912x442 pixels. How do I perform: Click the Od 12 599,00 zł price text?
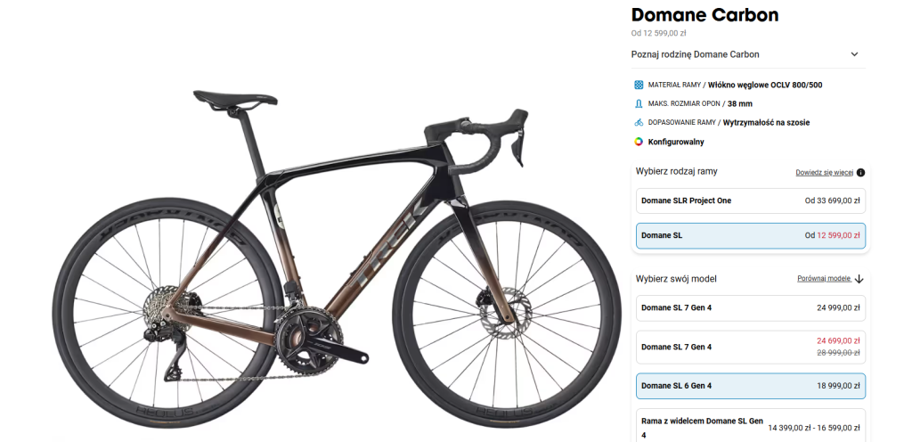tap(658, 33)
